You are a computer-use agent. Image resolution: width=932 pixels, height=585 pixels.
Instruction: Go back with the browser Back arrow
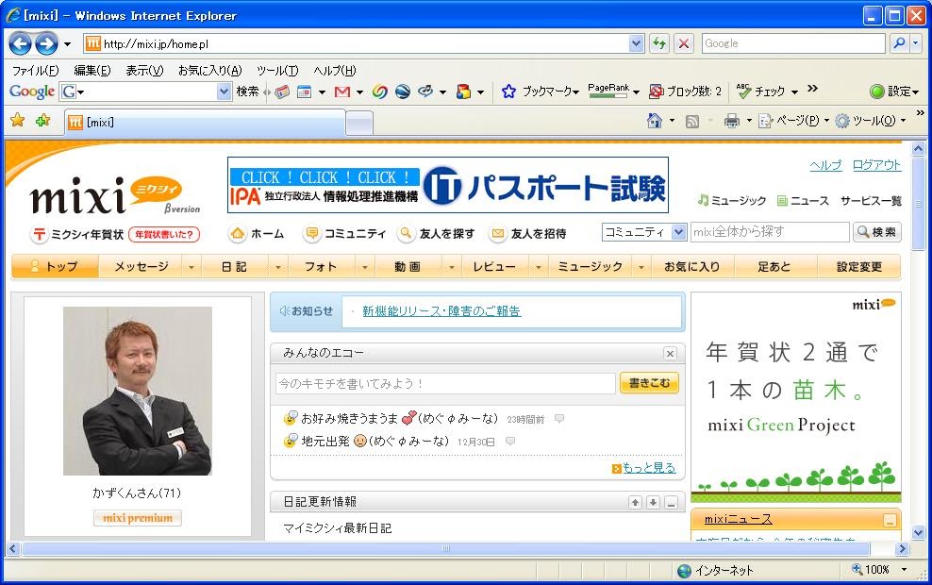20,43
